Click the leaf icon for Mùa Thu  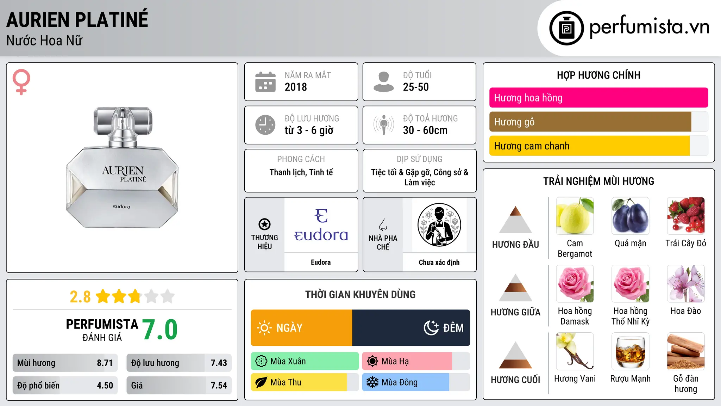[261, 382]
